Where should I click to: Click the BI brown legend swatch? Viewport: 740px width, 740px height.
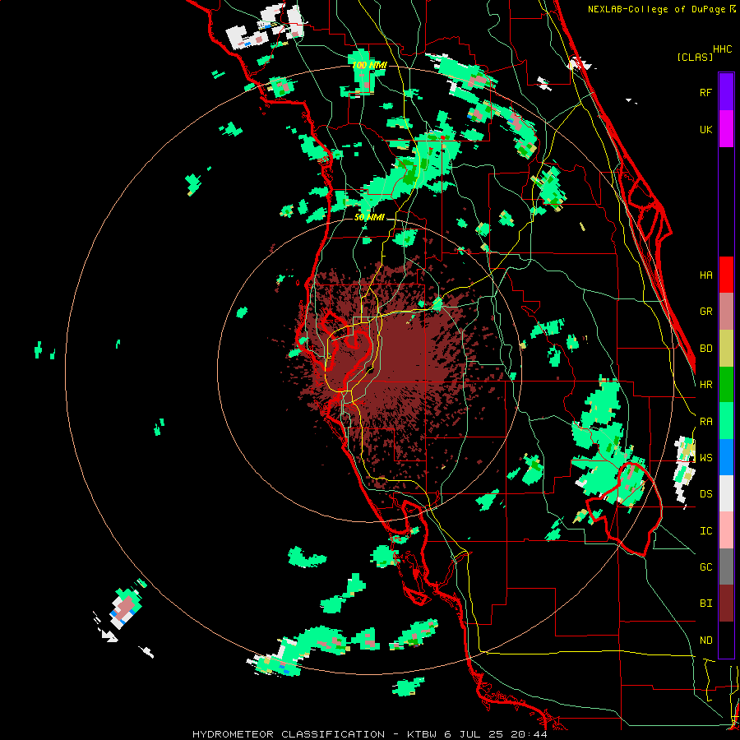click(726, 604)
